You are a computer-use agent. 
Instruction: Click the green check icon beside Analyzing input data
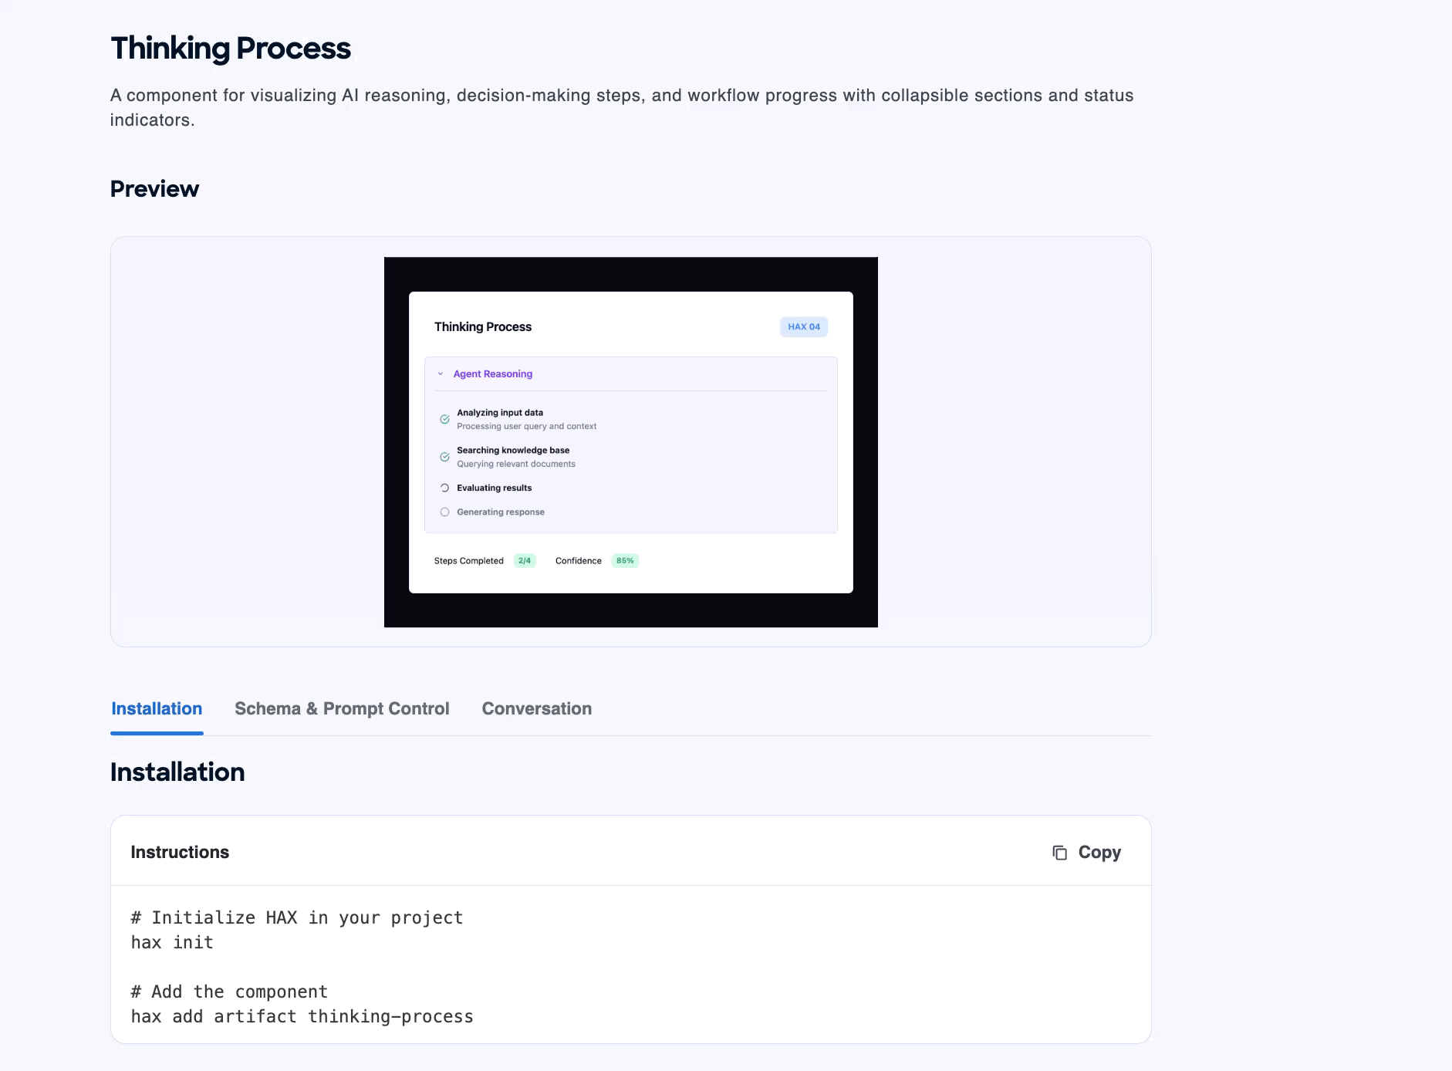(x=445, y=419)
